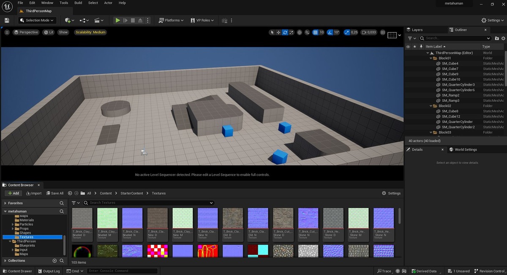
Task: Select the rotate transform gizmo tool
Action: coord(285,32)
